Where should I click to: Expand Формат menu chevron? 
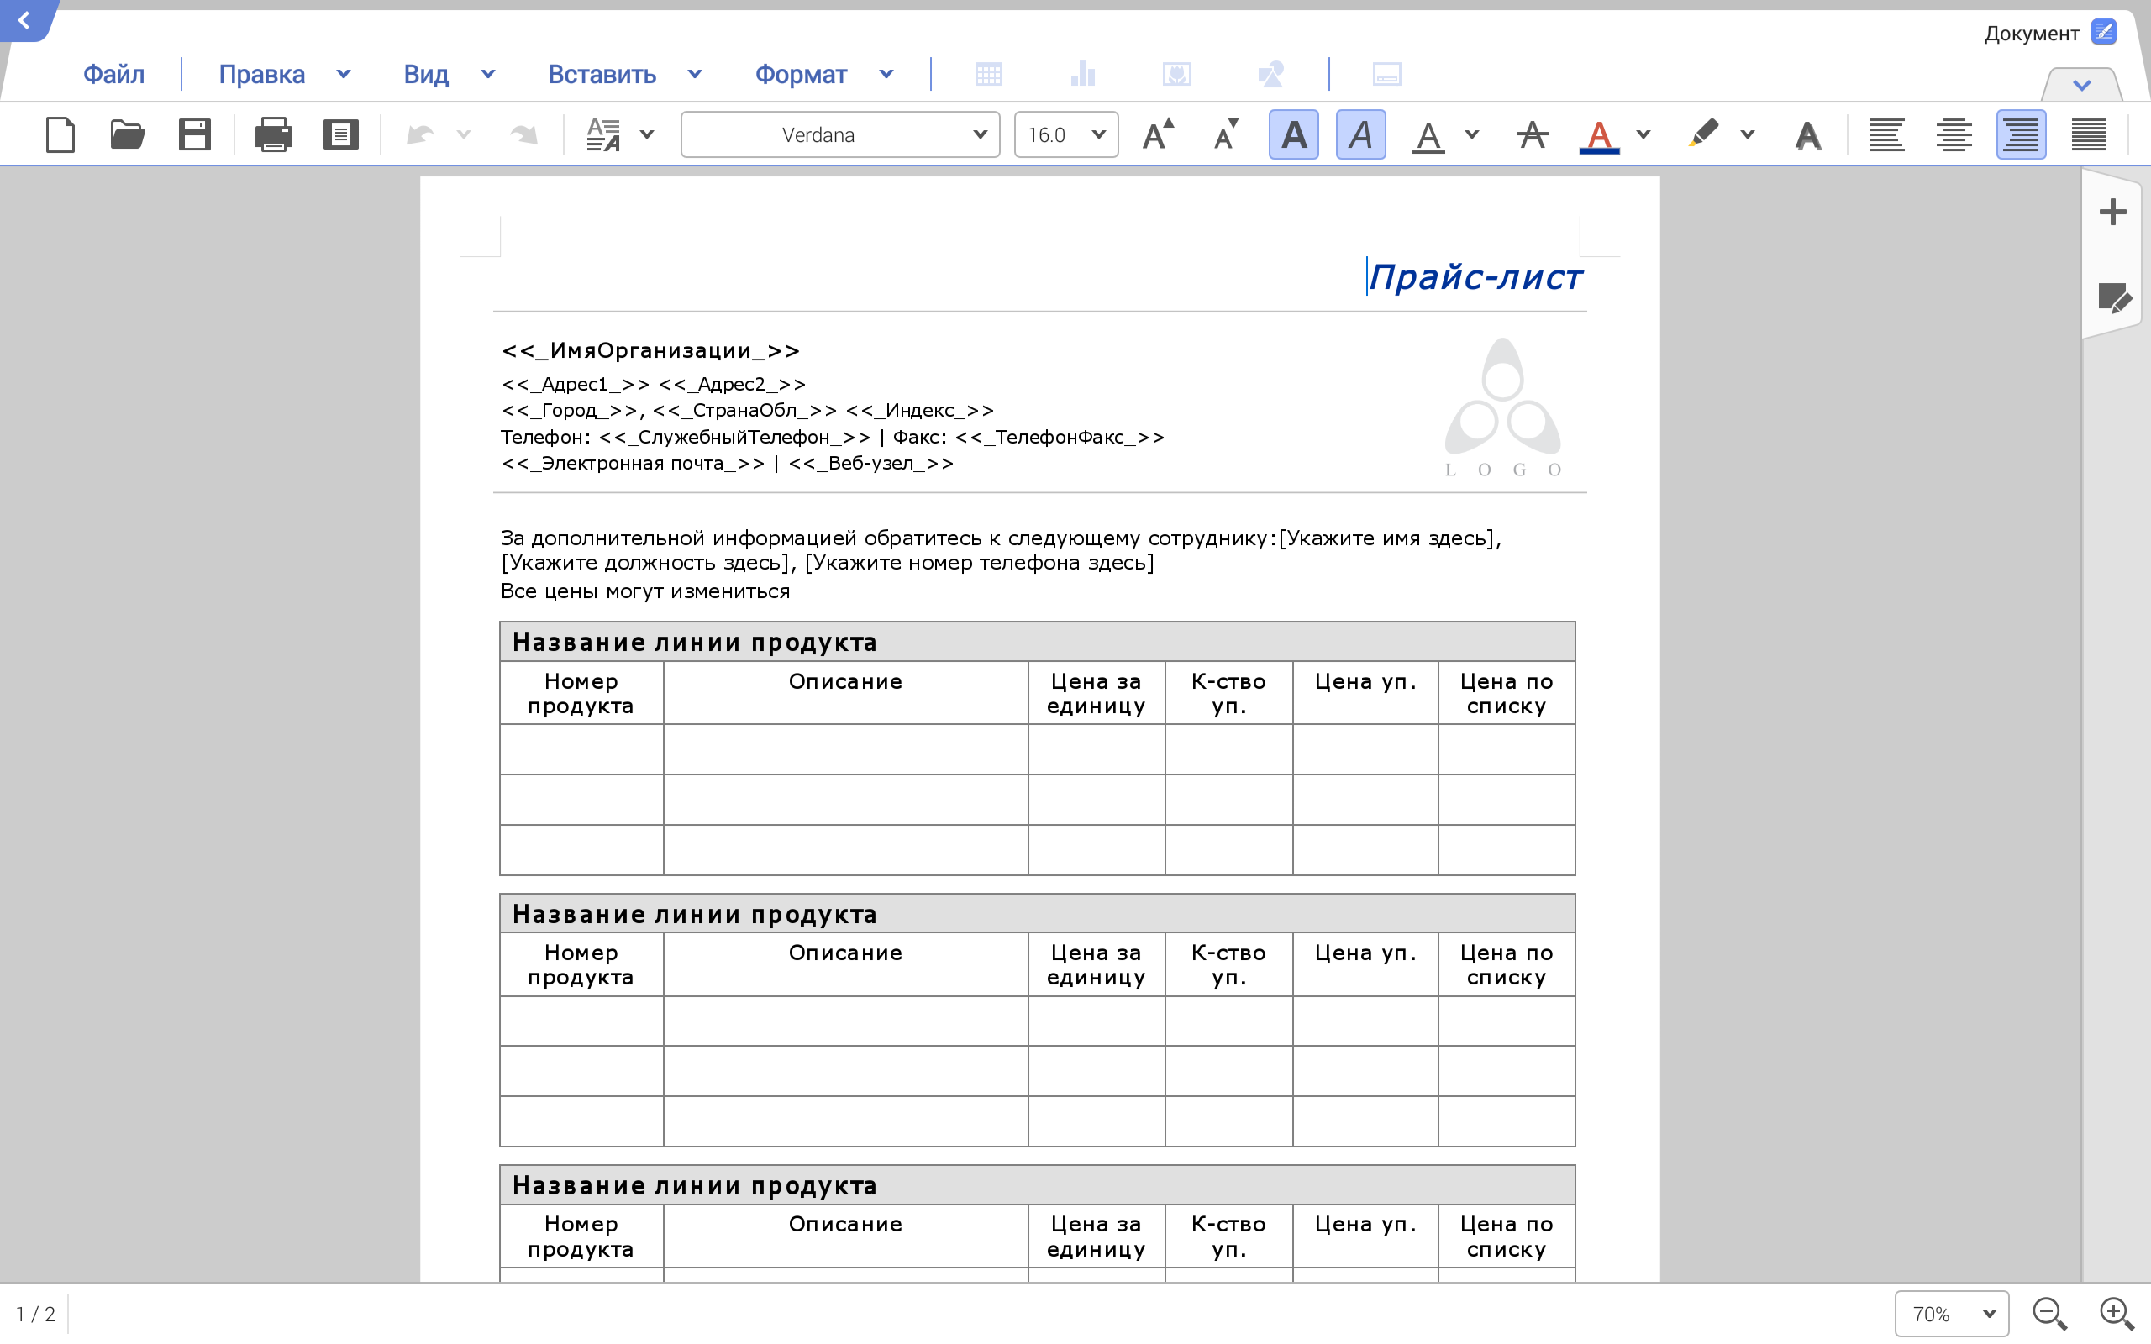click(x=886, y=75)
